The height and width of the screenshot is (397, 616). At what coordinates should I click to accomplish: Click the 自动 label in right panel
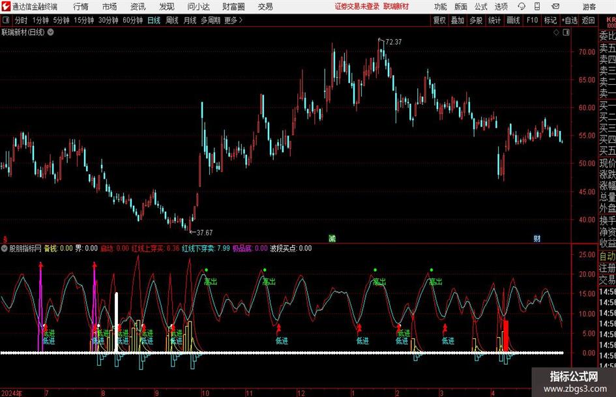[608, 256]
